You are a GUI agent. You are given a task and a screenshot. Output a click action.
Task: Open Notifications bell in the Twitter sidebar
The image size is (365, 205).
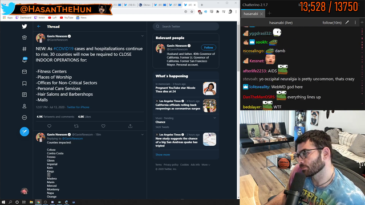[25, 60]
